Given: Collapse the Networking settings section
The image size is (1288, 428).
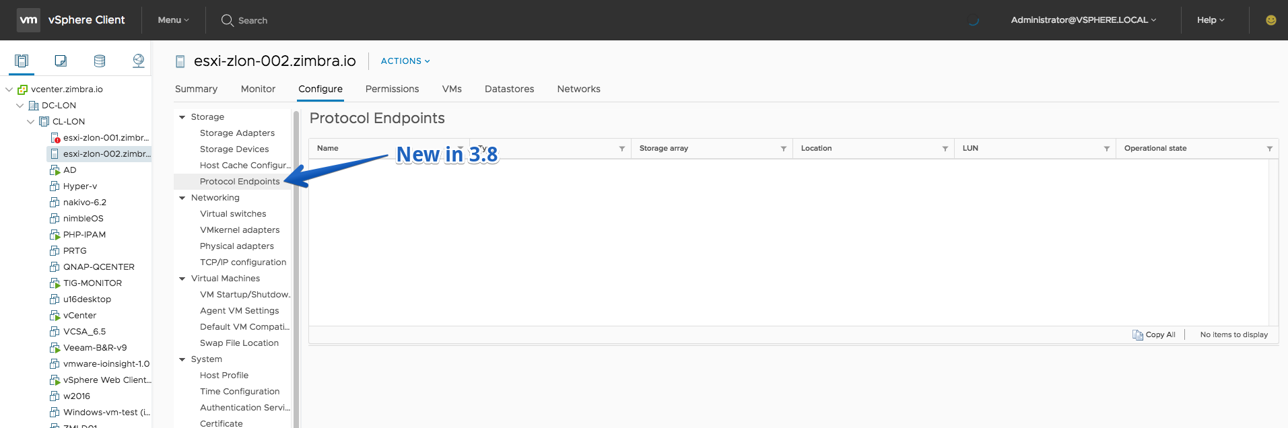Looking at the screenshot, I should coord(182,198).
